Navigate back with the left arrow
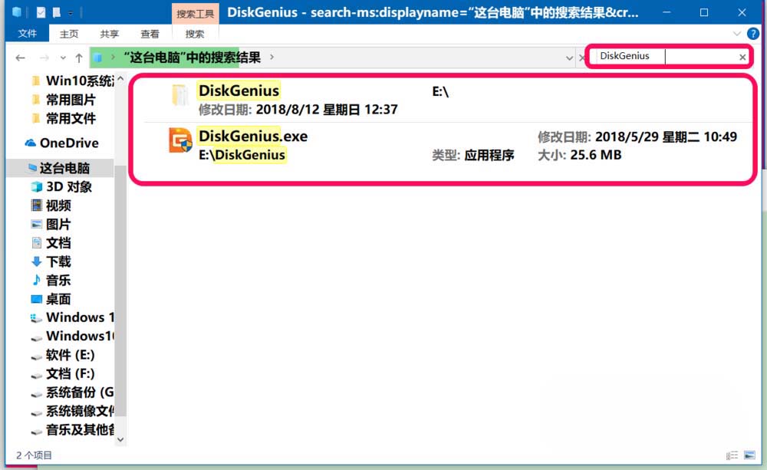 [x=21, y=58]
